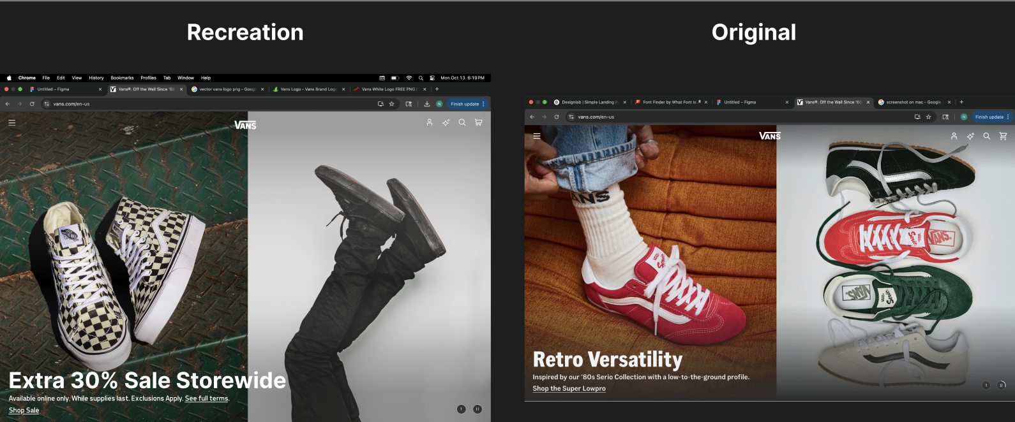Click the Retro Versatility heading

coord(608,360)
